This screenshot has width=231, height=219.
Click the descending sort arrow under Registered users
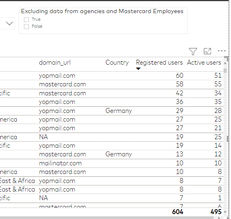coord(138,69)
